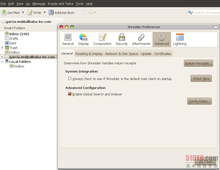Click the search magnifier icon
The height and width of the screenshot is (170, 220).
190,12
